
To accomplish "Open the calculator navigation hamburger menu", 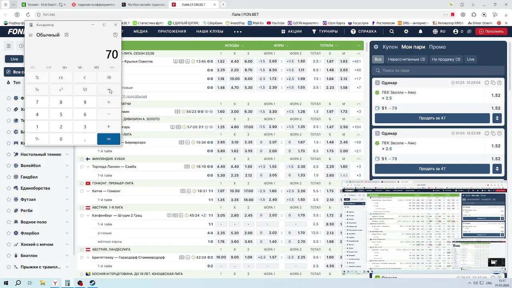I will tap(30, 35).
